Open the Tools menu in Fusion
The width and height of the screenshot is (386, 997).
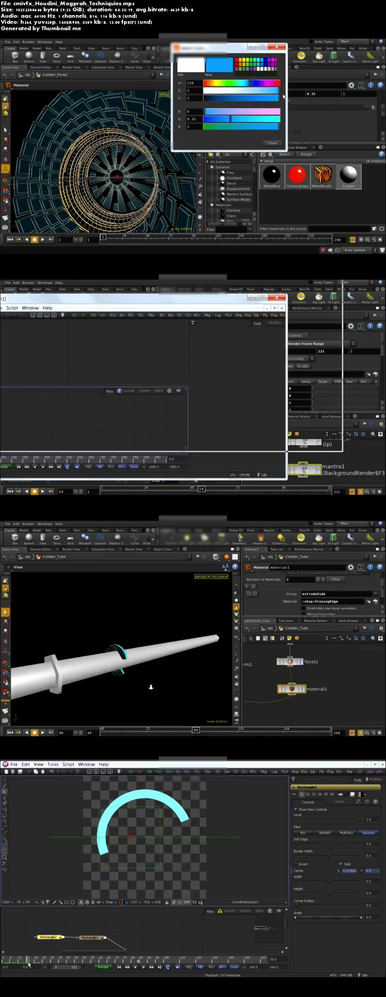coord(53,765)
